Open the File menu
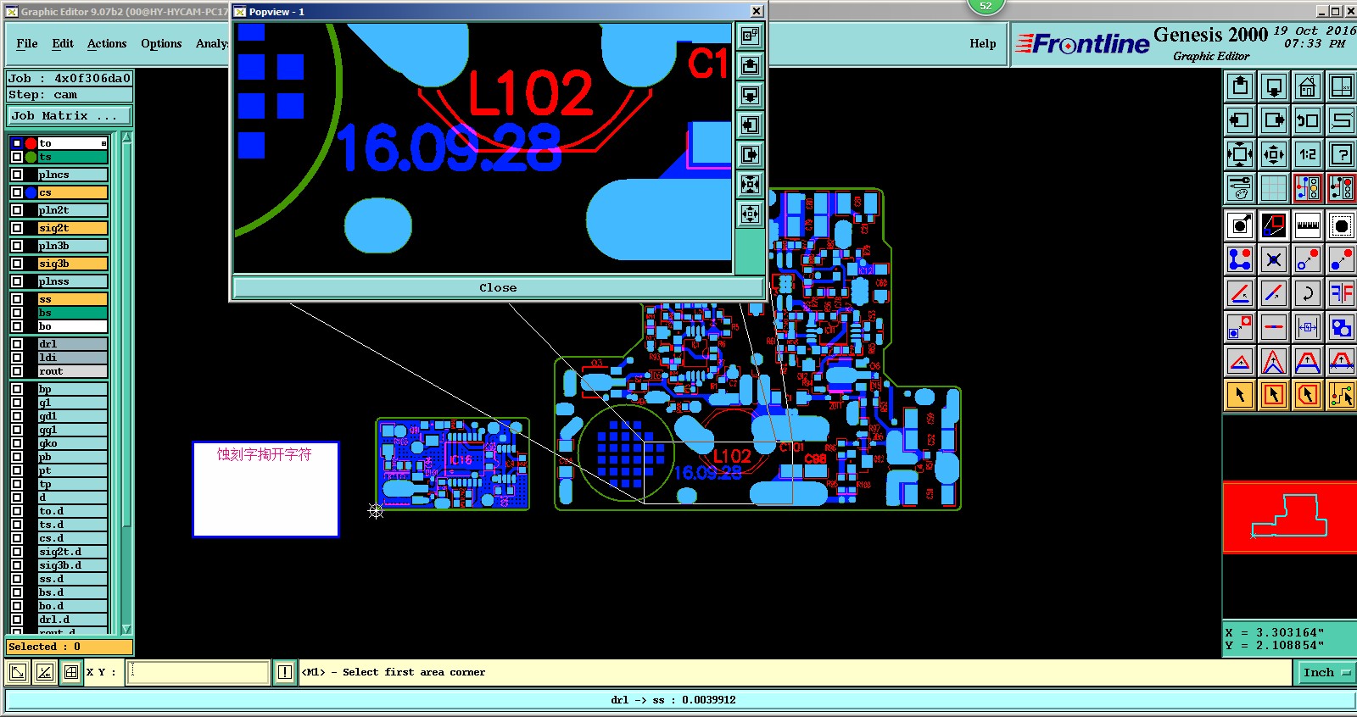Image resolution: width=1357 pixels, height=717 pixels. [27, 43]
